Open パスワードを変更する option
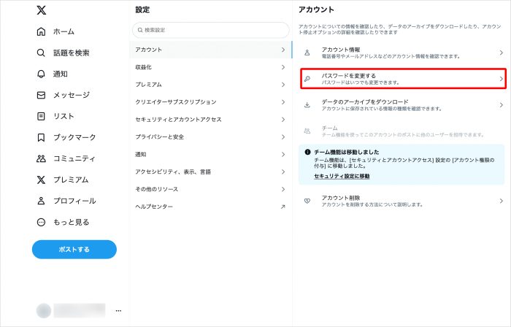 403,79
